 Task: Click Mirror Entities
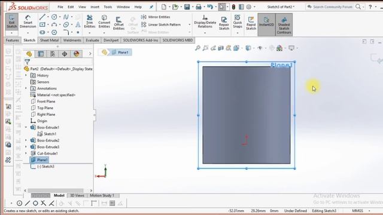click(156, 17)
